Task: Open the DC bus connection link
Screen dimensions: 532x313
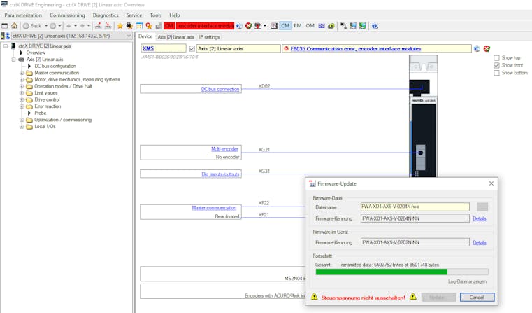Action: coord(220,89)
